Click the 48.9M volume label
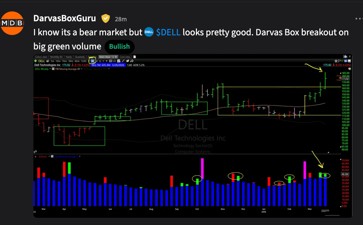The width and height of the screenshot is (363, 225). pyautogui.click(x=345, y=174)
